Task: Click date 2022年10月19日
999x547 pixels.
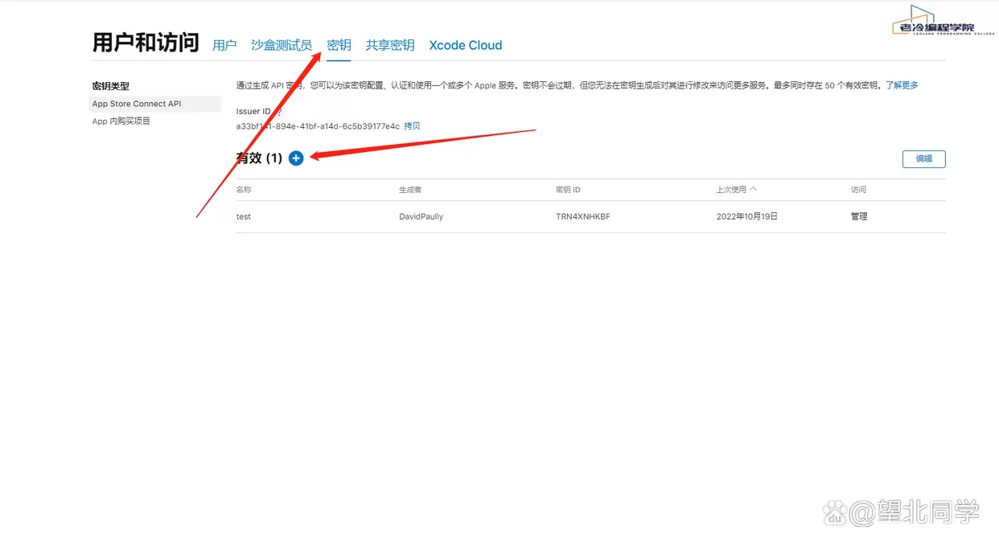Action: [x=747, y=216]
